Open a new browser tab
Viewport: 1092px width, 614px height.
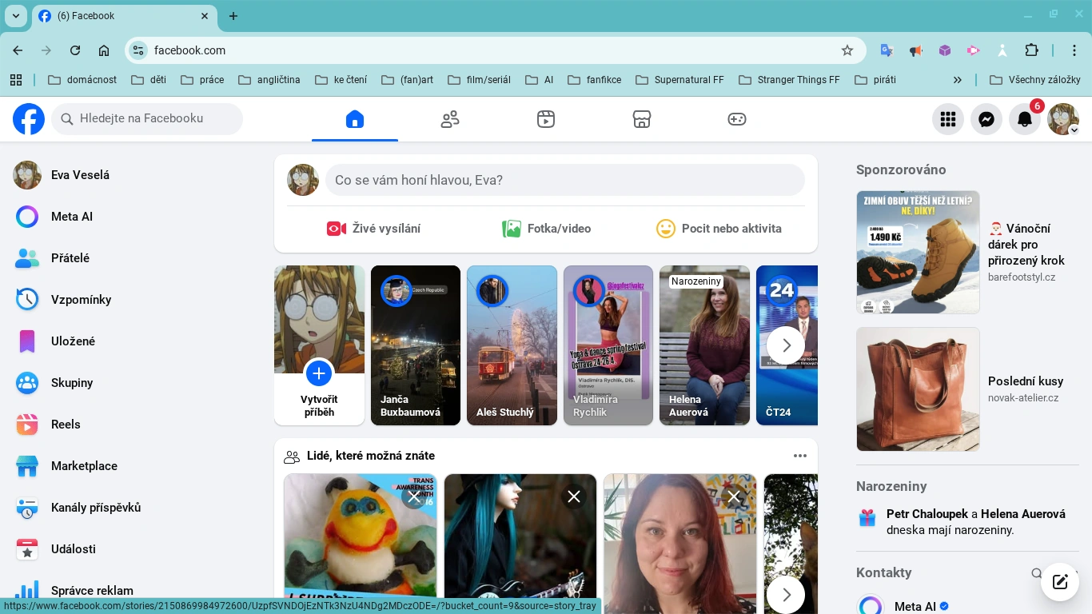233,16
